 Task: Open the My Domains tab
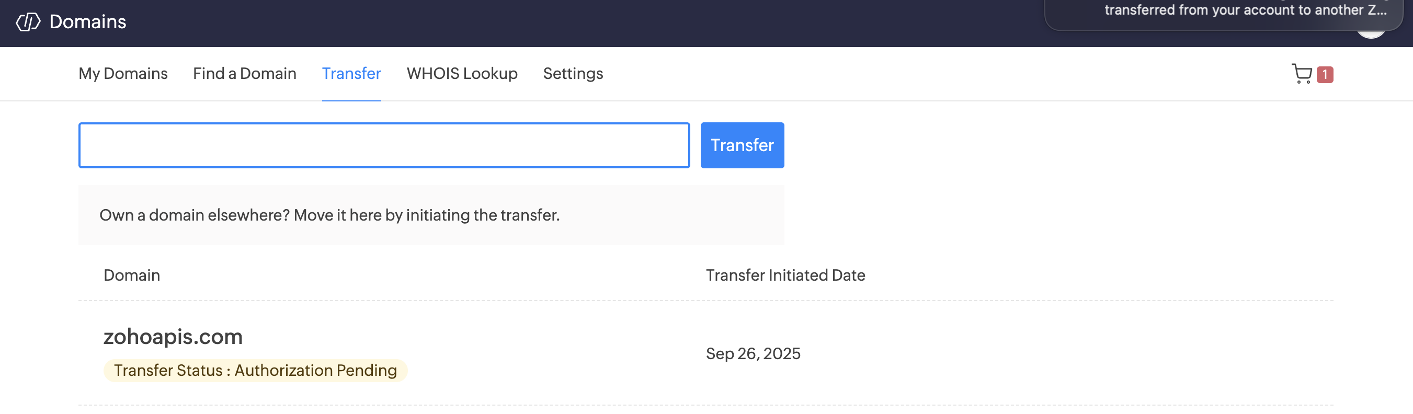coord(123,74)
